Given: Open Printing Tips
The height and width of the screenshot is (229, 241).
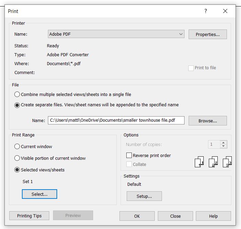Looking at the screenshot, I should (x=29, y=216).
